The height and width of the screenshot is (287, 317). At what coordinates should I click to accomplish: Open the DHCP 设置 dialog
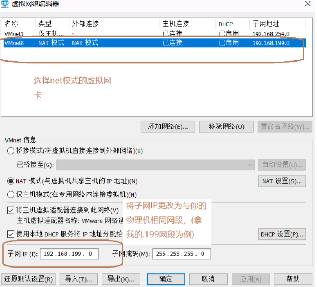coord(281,234)
